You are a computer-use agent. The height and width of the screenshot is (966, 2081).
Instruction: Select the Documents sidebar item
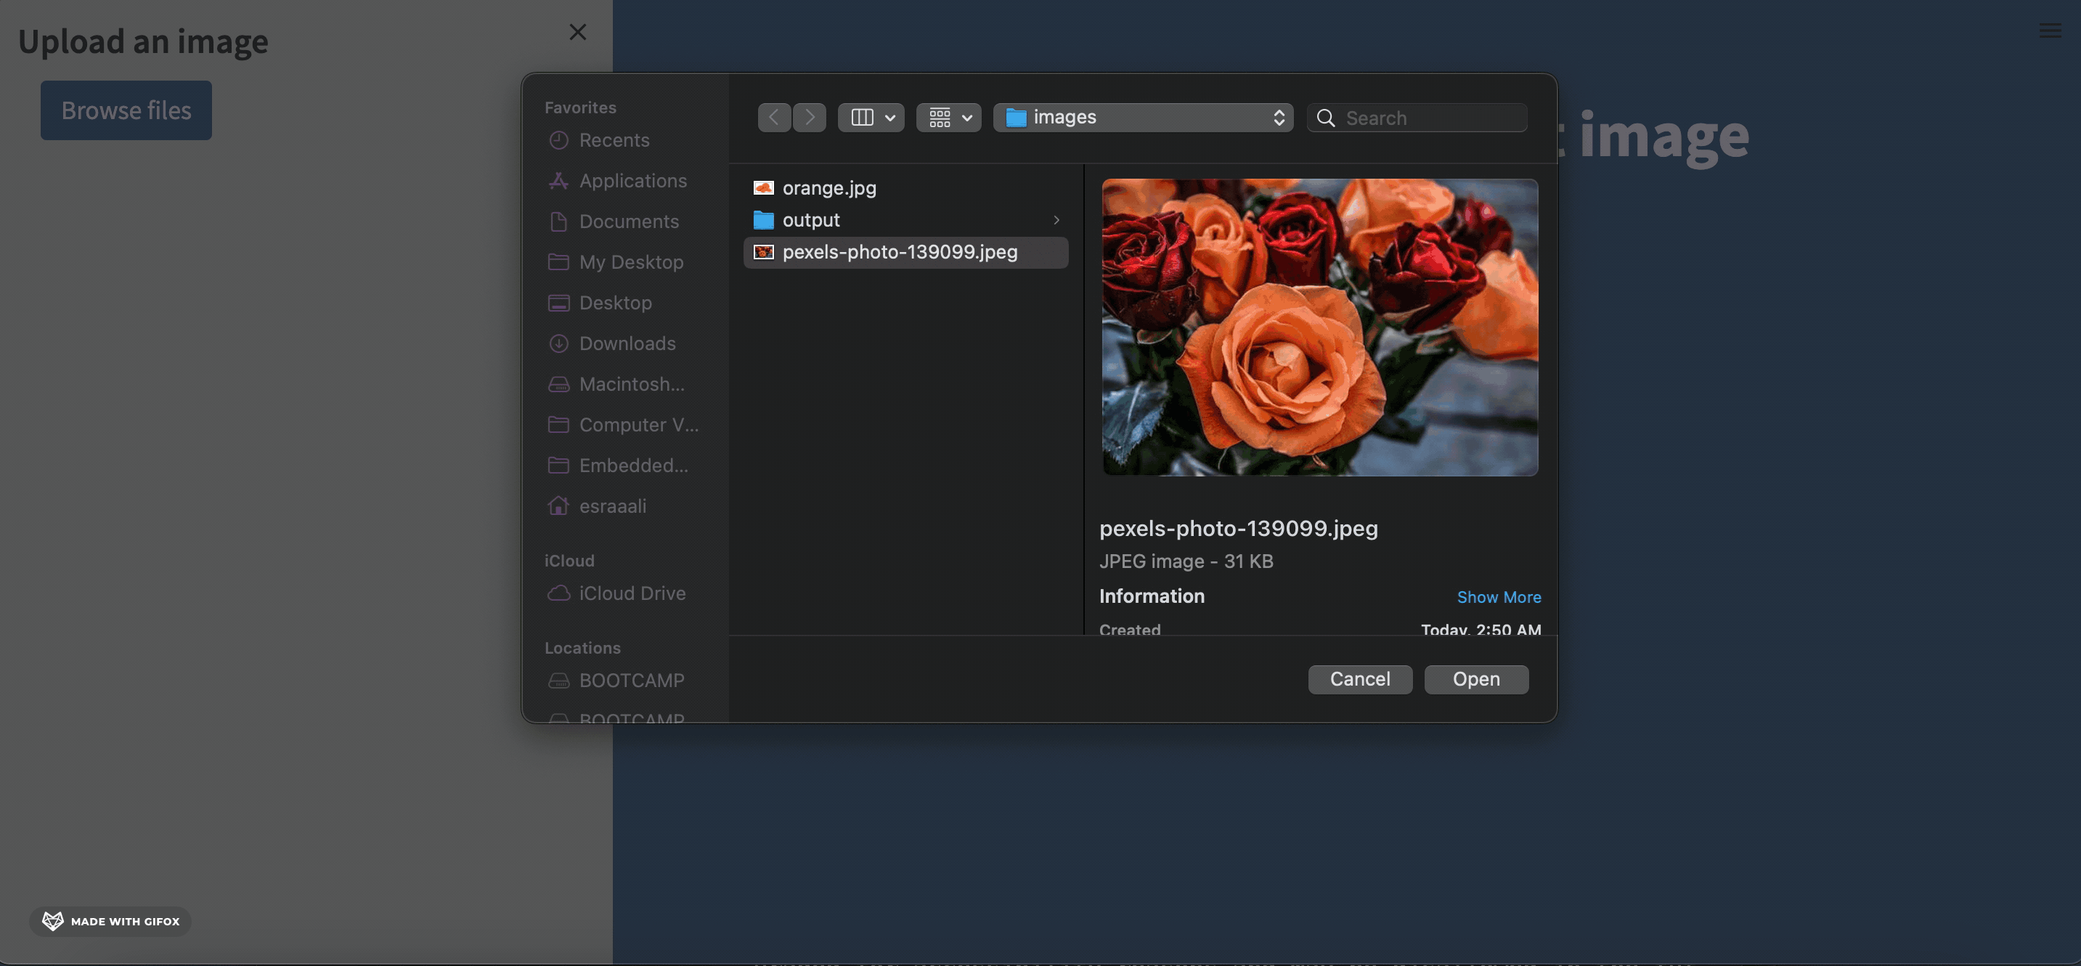(x=629, y=222)
